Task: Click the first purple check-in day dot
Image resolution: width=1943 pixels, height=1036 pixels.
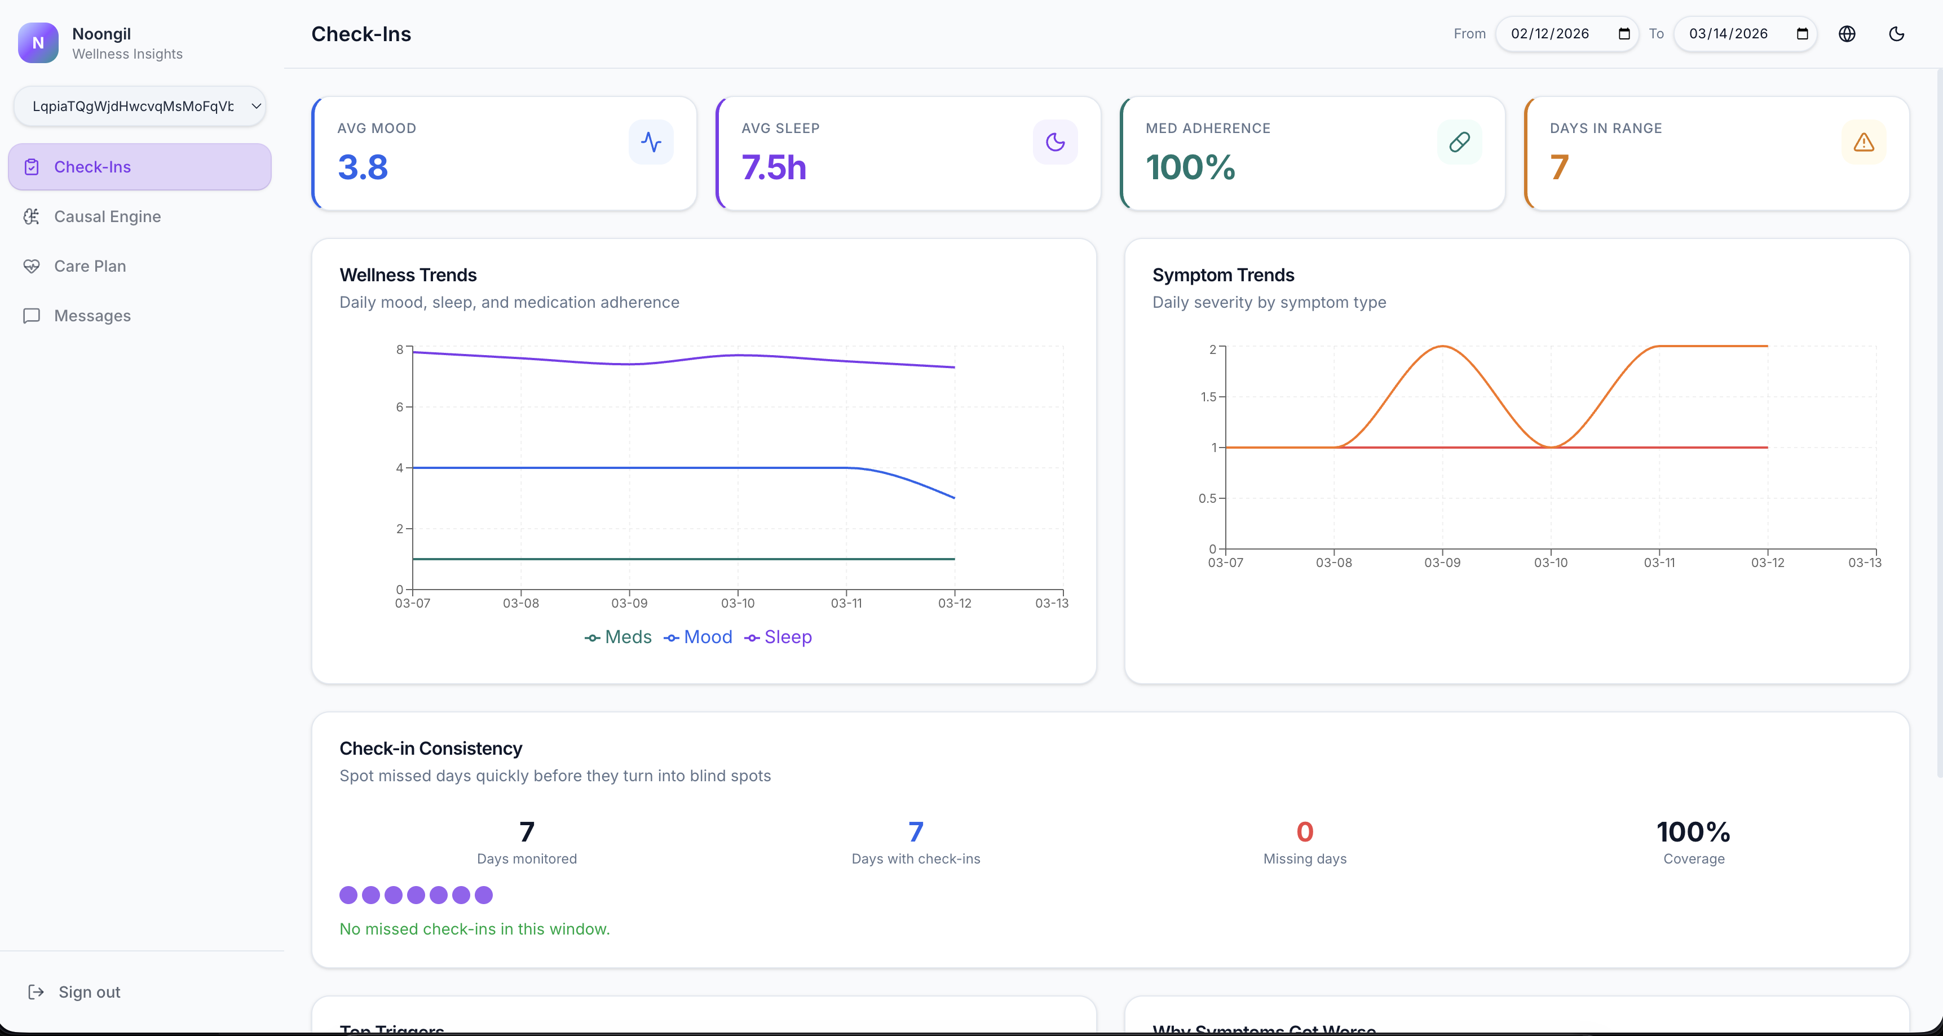Action: 348,895
